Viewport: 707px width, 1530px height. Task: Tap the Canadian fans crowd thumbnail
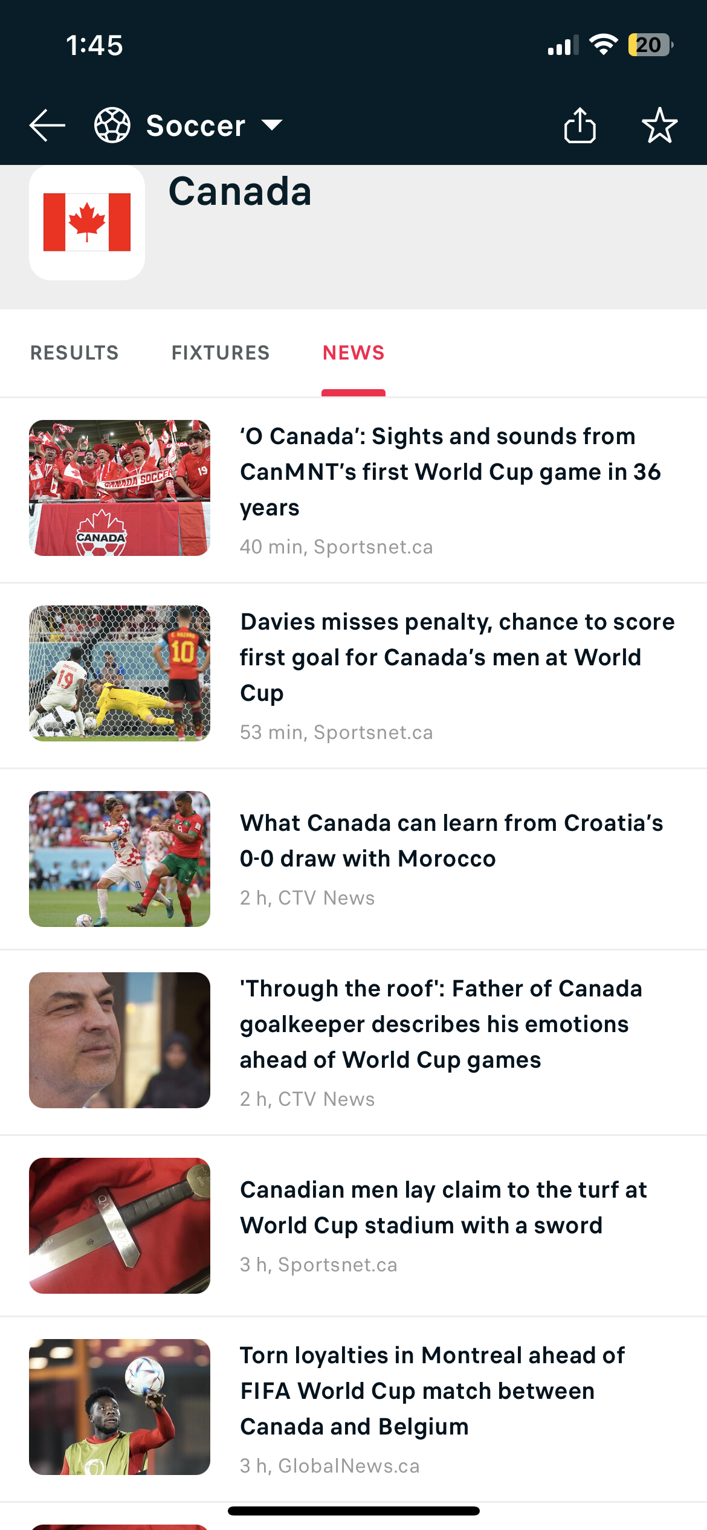pyautogui.click(x=120, y=488)
